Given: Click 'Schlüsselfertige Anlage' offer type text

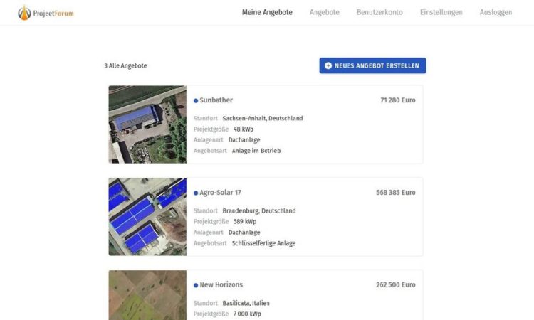Looking at the screenshot, I should 263,243.
